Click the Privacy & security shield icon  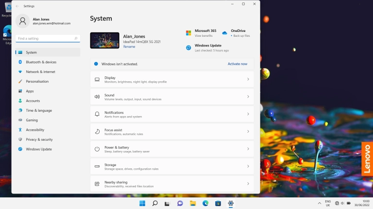click(x=20, y=139)
